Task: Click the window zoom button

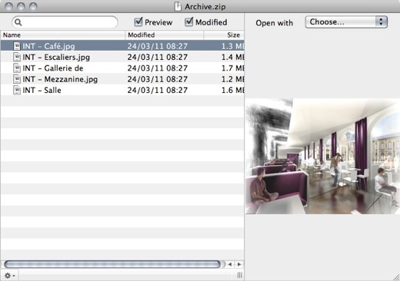Action: [33, 6]
